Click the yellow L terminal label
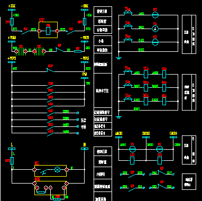The height and width of the screenshot is (201, 202). [12, 145]
